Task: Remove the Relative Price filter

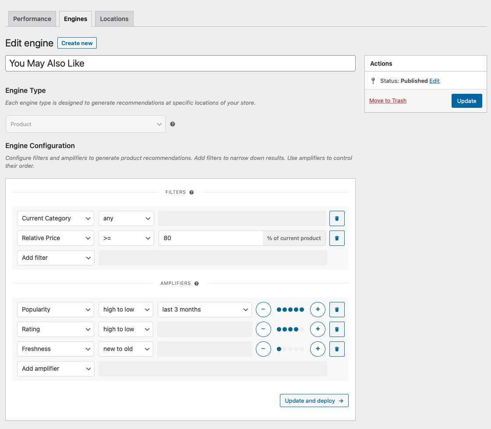Action: pos(337,238)
